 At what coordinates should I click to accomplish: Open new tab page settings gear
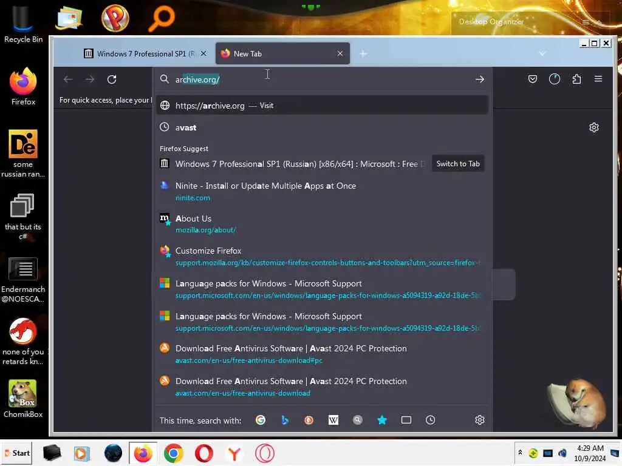pyautogui.click(x=594, y=127)
